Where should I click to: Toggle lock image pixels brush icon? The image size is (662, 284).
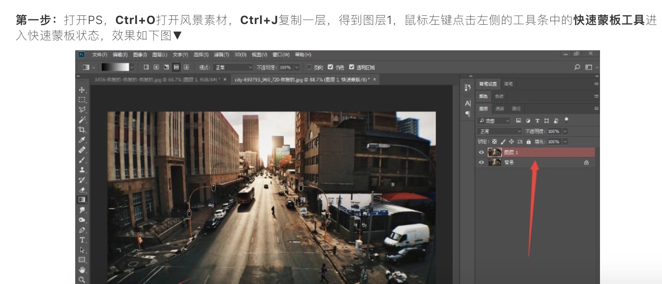(x=503, y=142)
